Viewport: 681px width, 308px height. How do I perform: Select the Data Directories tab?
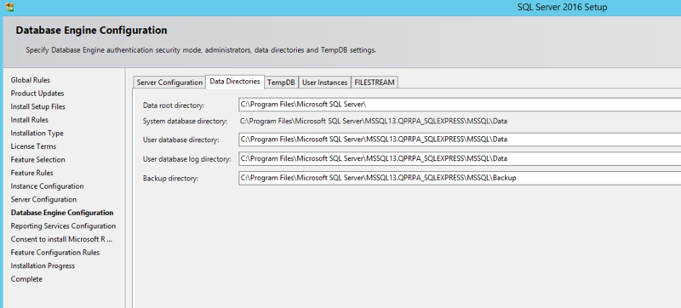235,82
